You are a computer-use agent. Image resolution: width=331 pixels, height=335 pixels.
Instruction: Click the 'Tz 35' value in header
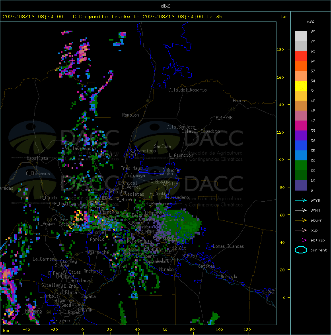click(214, 17)
